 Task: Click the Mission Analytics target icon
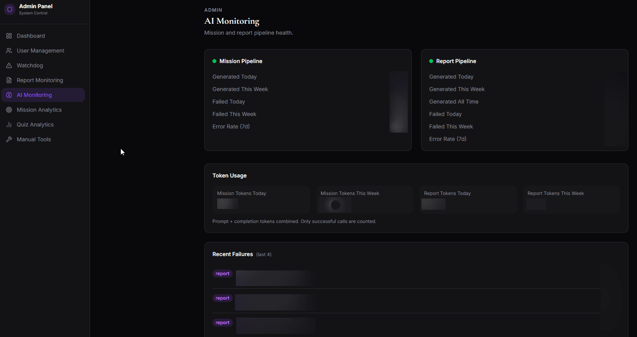[9, 110]
